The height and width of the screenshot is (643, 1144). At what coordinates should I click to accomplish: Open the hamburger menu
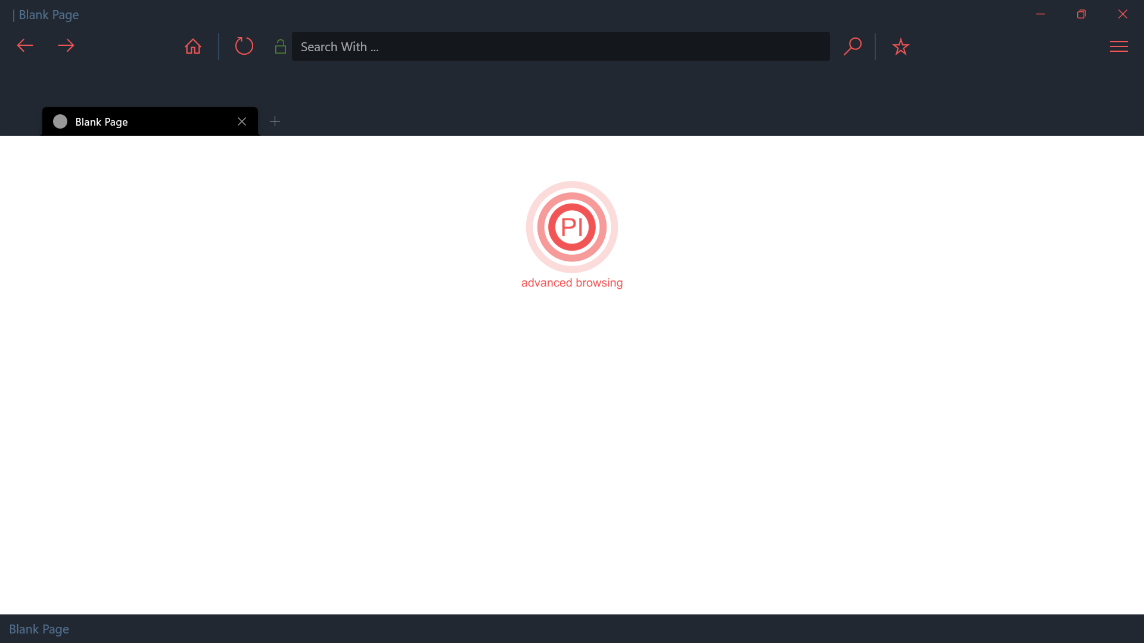(x=1119, y=46)
